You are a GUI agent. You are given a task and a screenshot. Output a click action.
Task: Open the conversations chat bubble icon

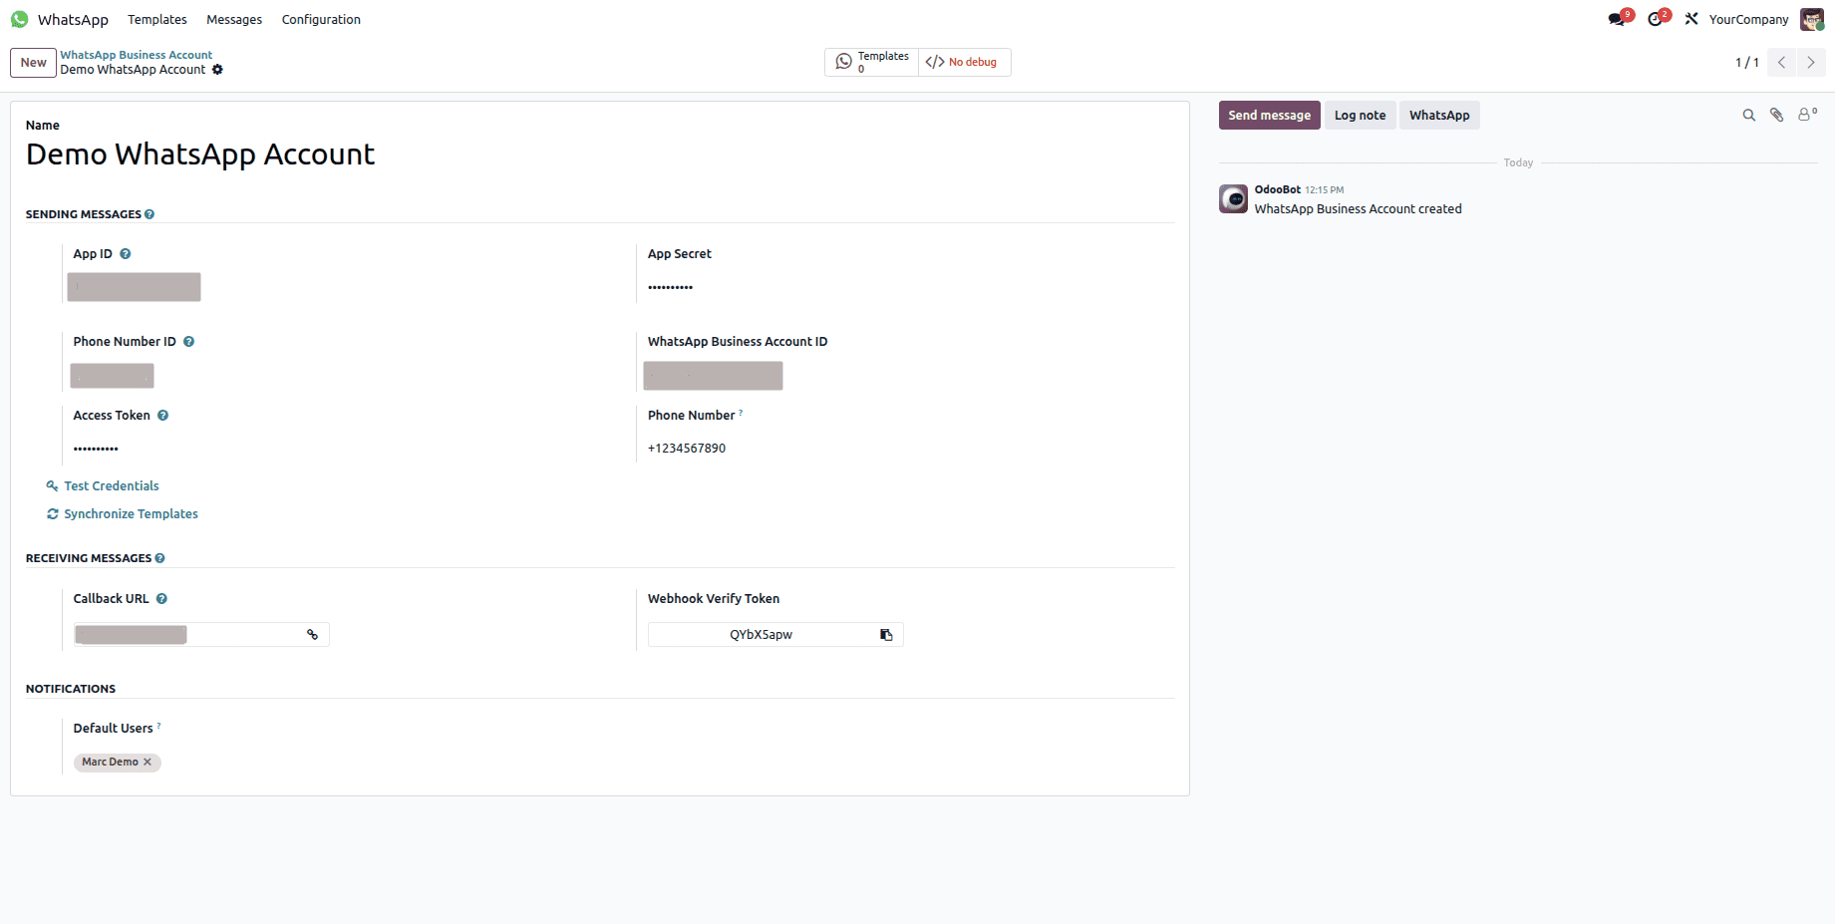[1617, 19]
